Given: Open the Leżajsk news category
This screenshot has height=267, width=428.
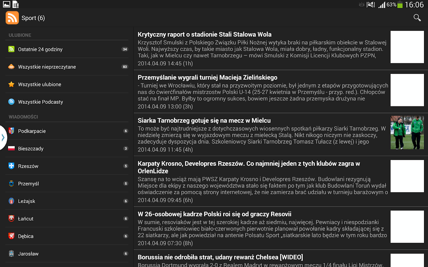Looking at the screenshot, I should click(x=67, y=201).
